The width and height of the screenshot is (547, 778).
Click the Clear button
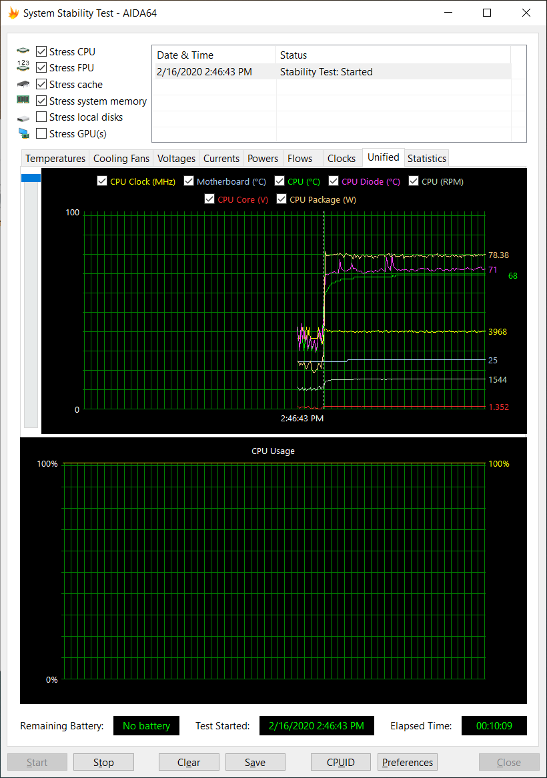pos(189,762)
